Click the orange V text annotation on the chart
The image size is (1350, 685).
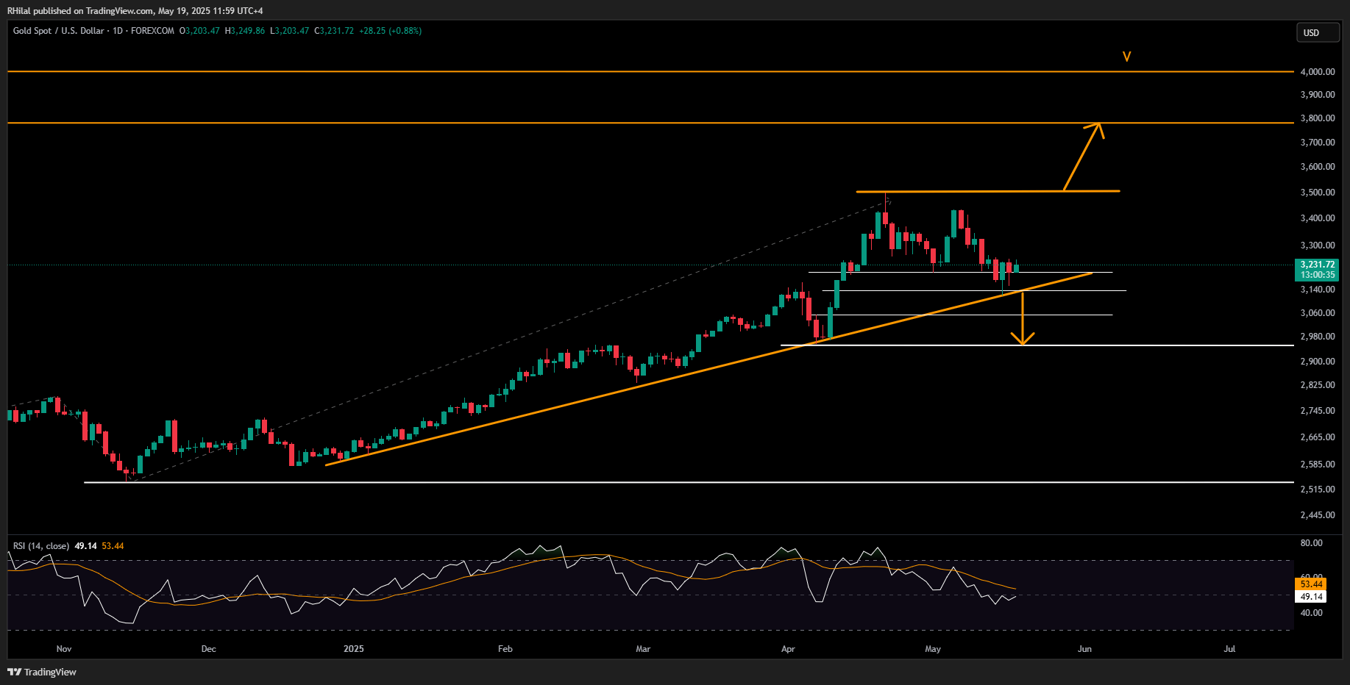[1126, 57]
